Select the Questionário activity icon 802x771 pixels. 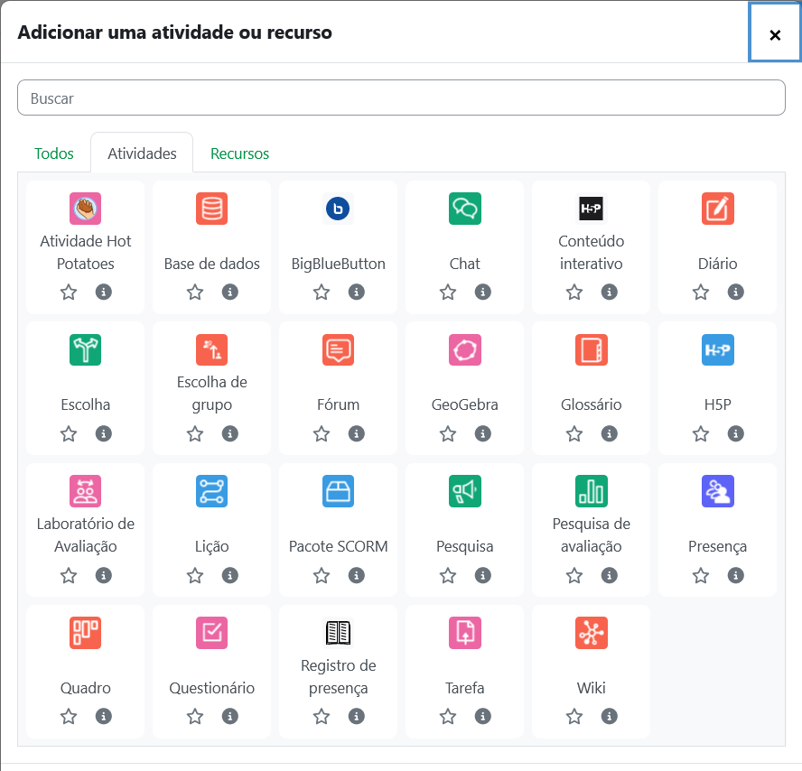211,633
